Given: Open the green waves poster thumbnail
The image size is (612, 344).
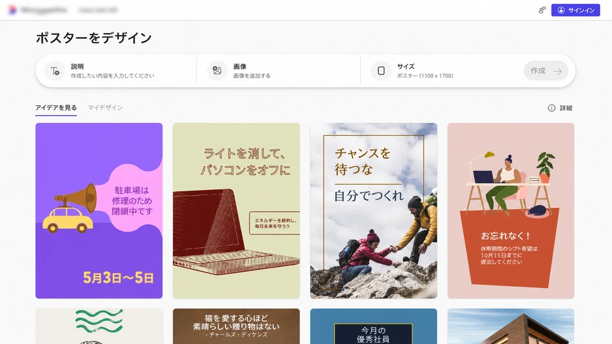Looking at the screenshot, I should click(x=99, y=326).
